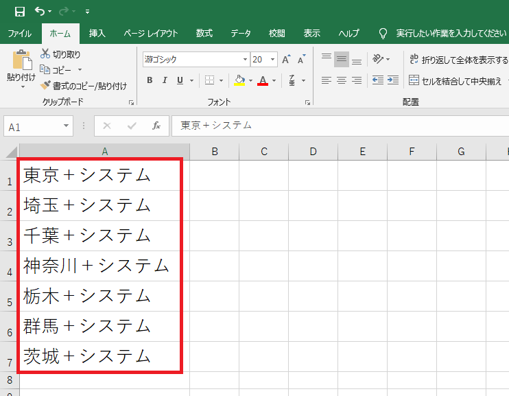Open the undo history dropdown arrow
Image resolution: width=509 pixels, height=396 pixels.
coord(49,12)
